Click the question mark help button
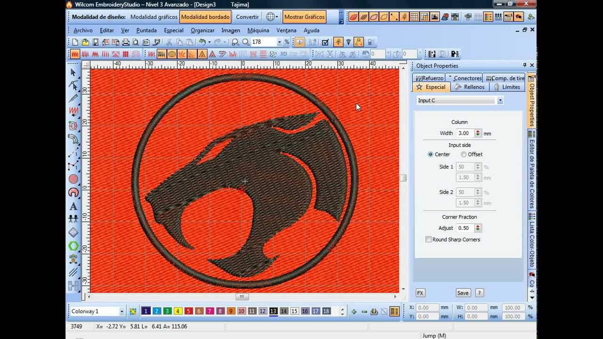 480,293
